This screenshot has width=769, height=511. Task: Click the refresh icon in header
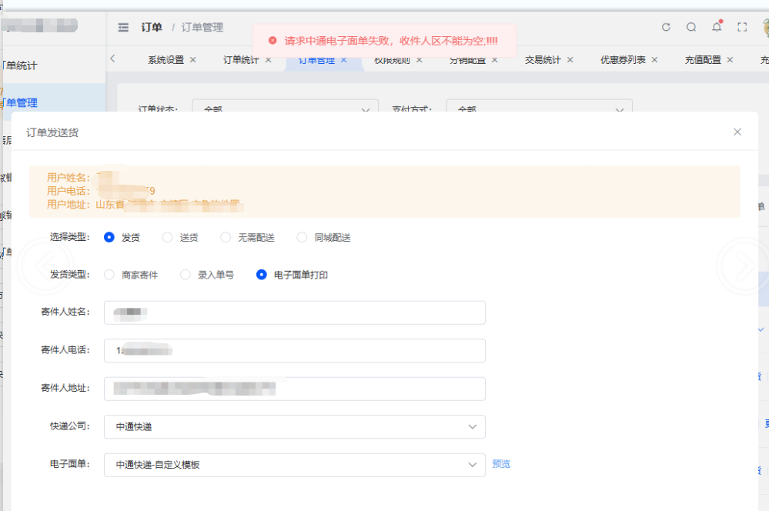pos(666,27)
